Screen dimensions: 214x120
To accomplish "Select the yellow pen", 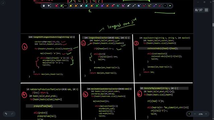I will [71, 6].
